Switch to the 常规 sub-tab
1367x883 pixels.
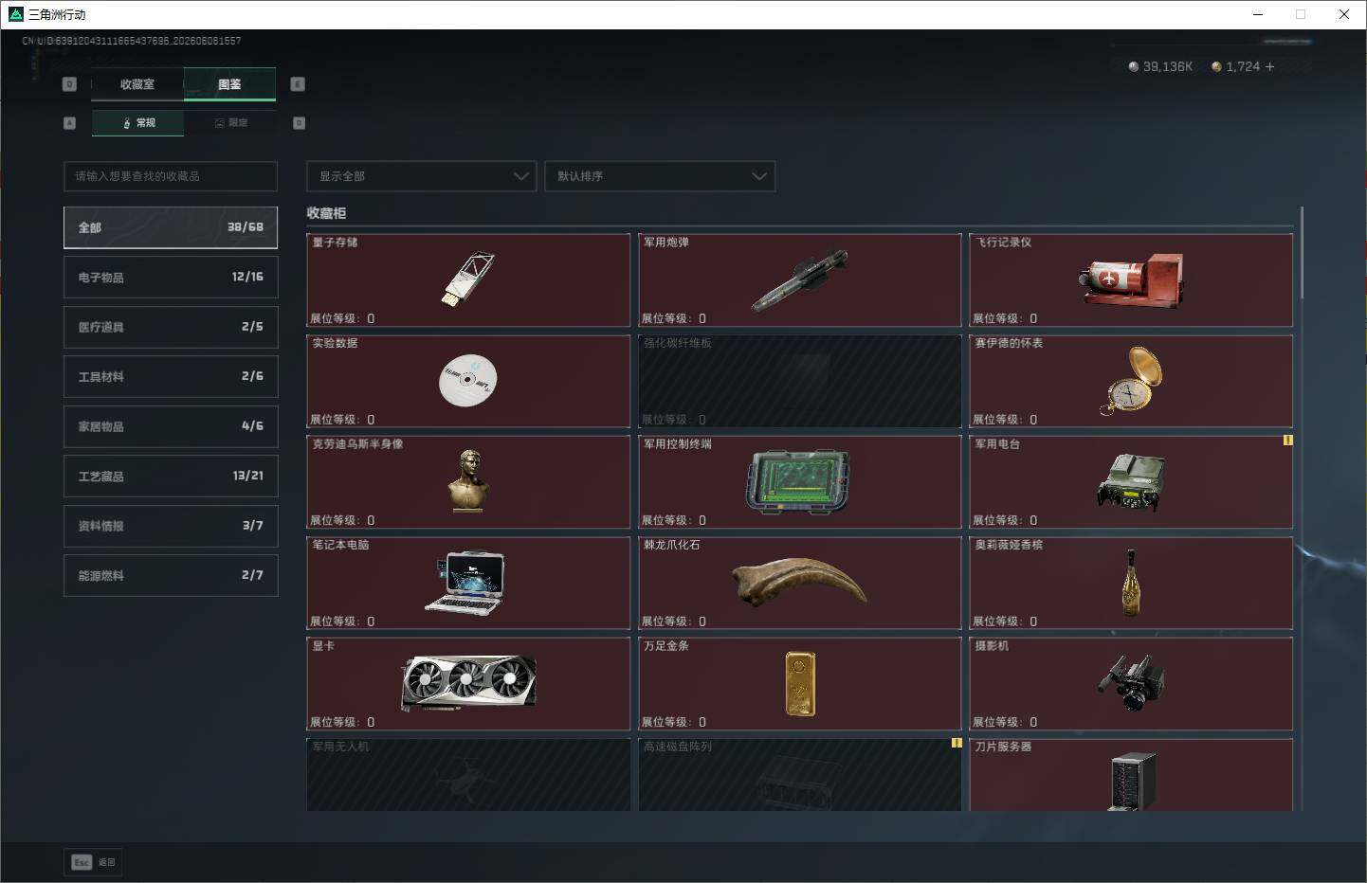click(x=138, y=123)
